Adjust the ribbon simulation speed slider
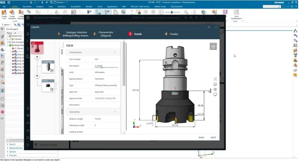Screen dimensions: 302x162 pos(173,12)
